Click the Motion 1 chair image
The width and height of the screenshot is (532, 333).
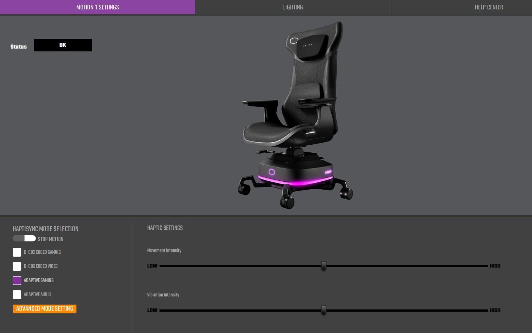295,116
